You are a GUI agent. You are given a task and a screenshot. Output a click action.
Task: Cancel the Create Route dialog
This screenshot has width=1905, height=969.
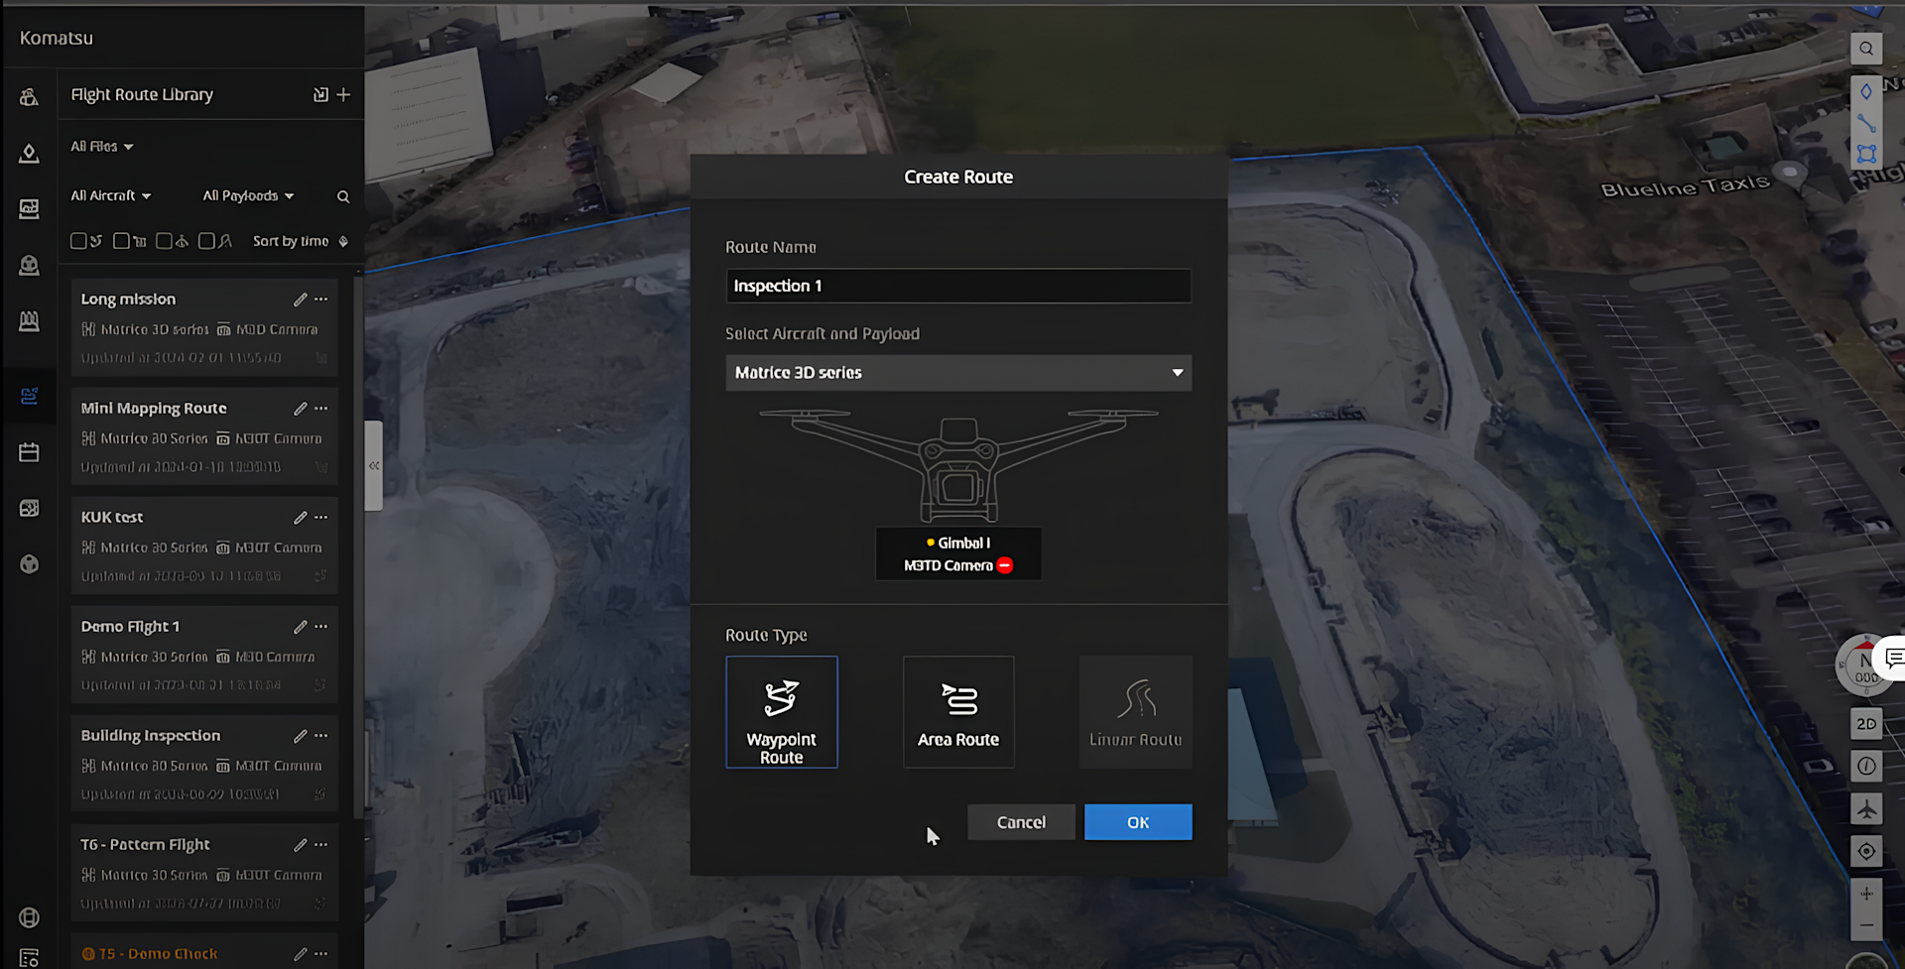point(1021,822)
